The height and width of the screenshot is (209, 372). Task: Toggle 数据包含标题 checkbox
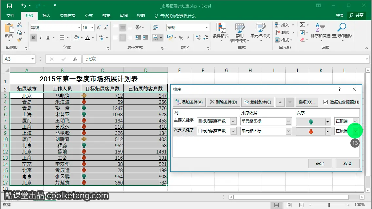point(325,102)
